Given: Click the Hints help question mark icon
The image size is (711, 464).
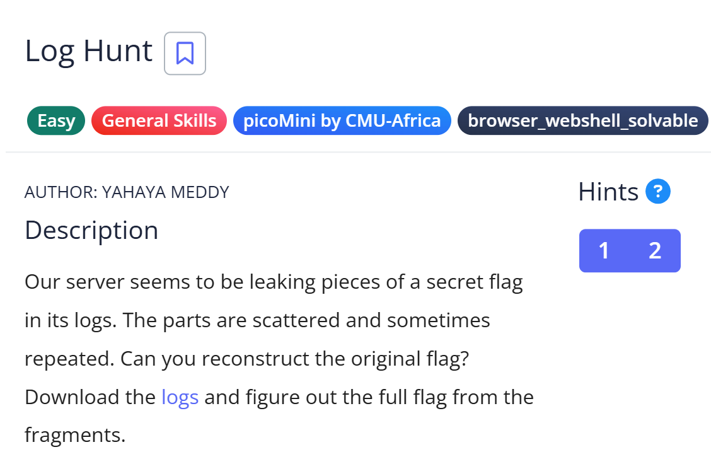Looking at the screenshot, I should (658, 191).
